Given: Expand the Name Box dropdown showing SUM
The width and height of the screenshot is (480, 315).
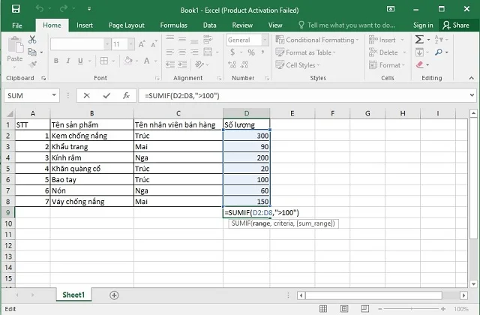Looking at the screenshot, I should pos(53,96).
